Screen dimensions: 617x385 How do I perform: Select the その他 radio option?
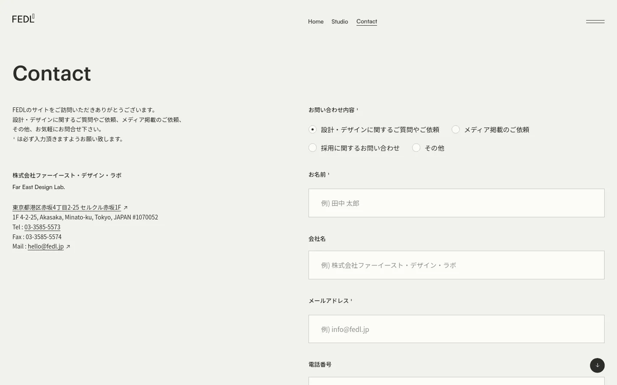[416, 148]
